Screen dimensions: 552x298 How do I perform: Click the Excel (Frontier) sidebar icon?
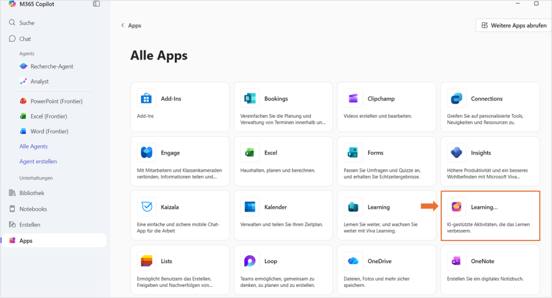(23, 116)
